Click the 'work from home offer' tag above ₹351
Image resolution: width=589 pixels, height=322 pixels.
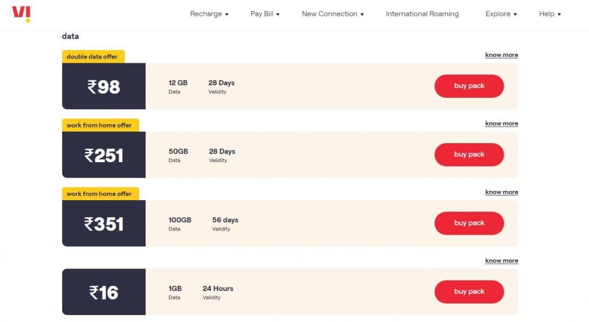[x=100, y=194]
